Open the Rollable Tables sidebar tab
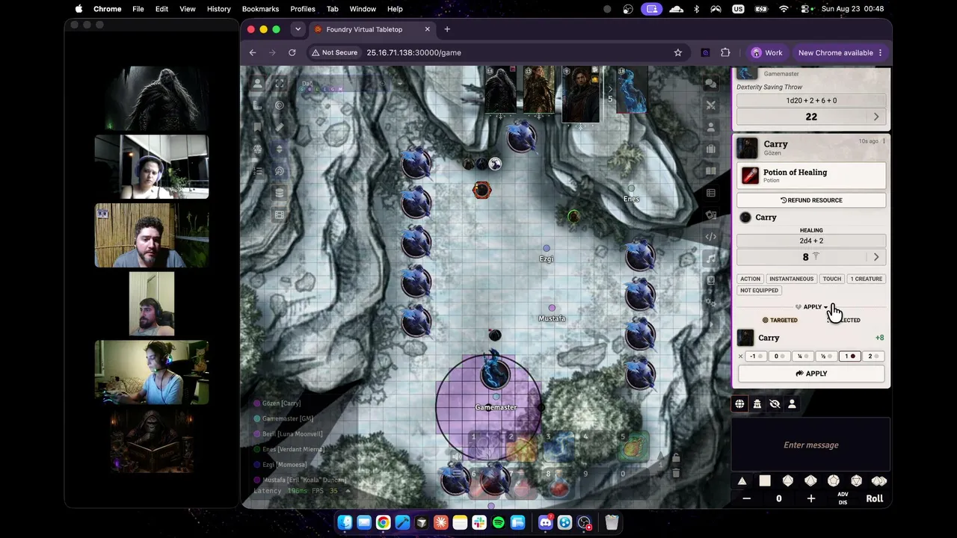This screenshot has height=538, width=957. point(711,193)
